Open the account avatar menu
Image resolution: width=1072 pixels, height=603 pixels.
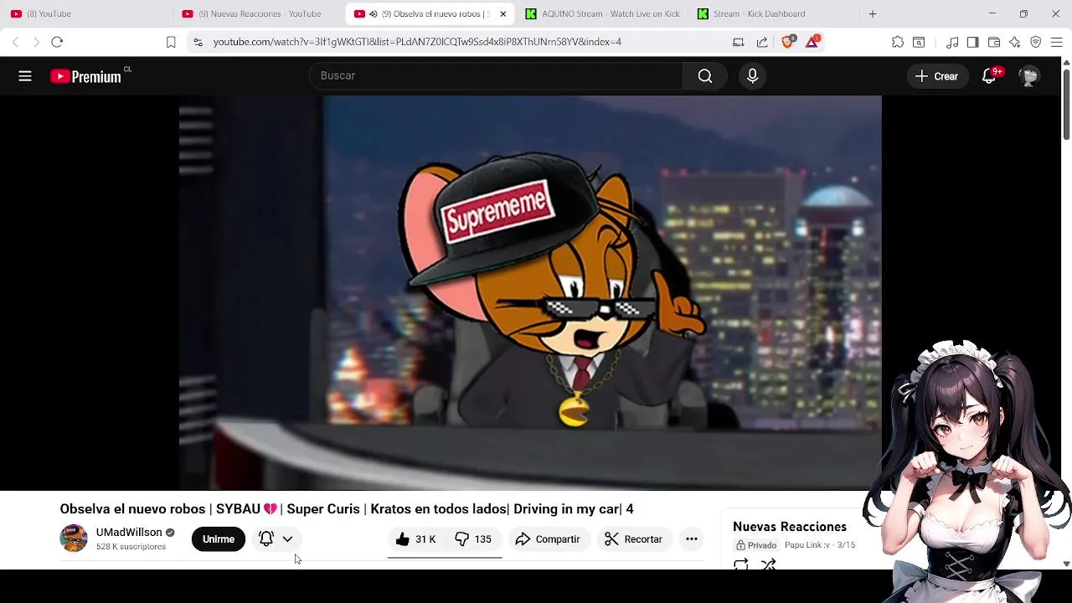1028,76
